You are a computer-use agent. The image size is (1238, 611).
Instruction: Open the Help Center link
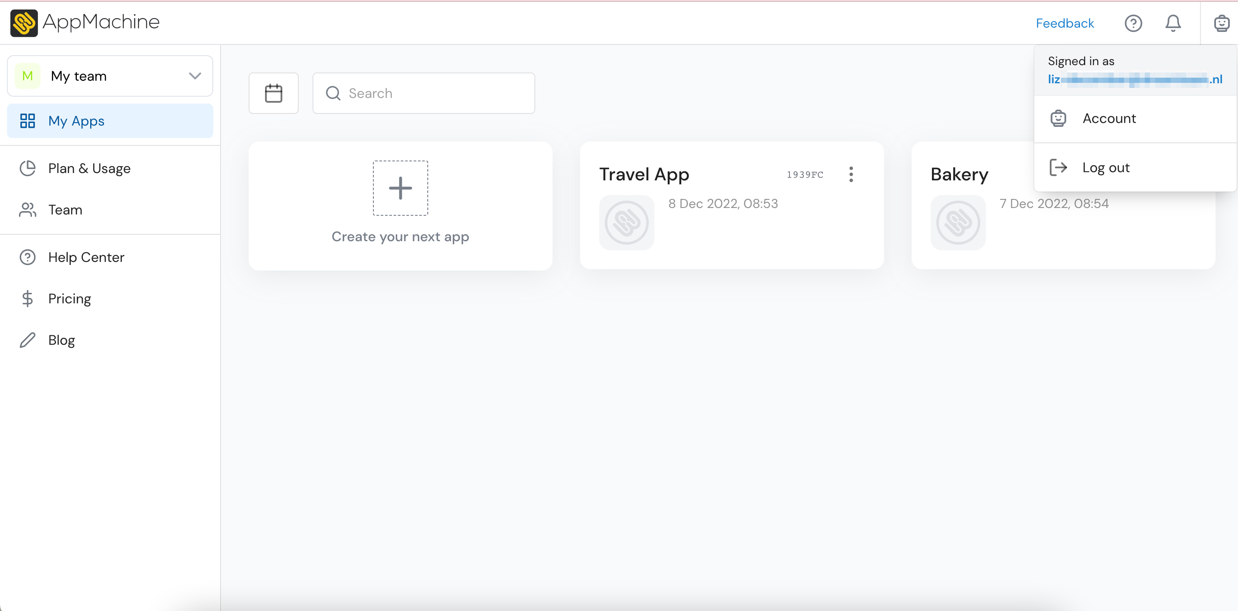tap(86, 258)
